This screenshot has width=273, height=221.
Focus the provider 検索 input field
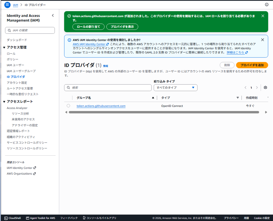tap(108, 88)
